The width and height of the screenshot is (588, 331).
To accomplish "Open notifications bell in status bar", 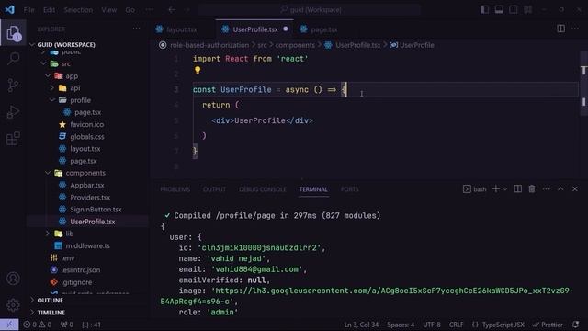I will coord(576,325).
